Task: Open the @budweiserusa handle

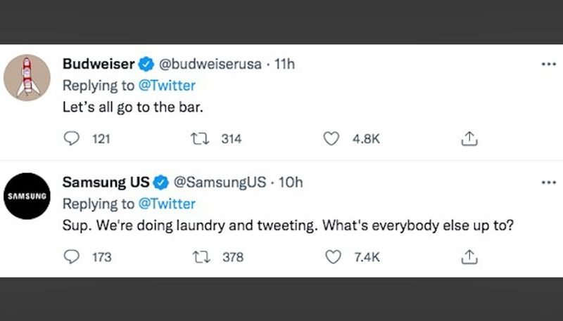Action: [210, 65]
